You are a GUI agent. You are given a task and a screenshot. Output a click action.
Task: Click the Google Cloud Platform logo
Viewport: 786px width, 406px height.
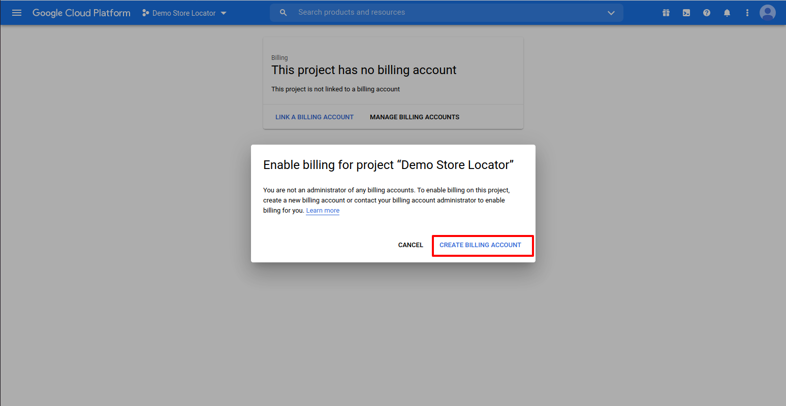click(81, 13)
